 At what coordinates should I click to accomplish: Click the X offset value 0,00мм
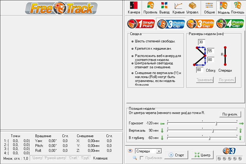[x=94, y=141]
